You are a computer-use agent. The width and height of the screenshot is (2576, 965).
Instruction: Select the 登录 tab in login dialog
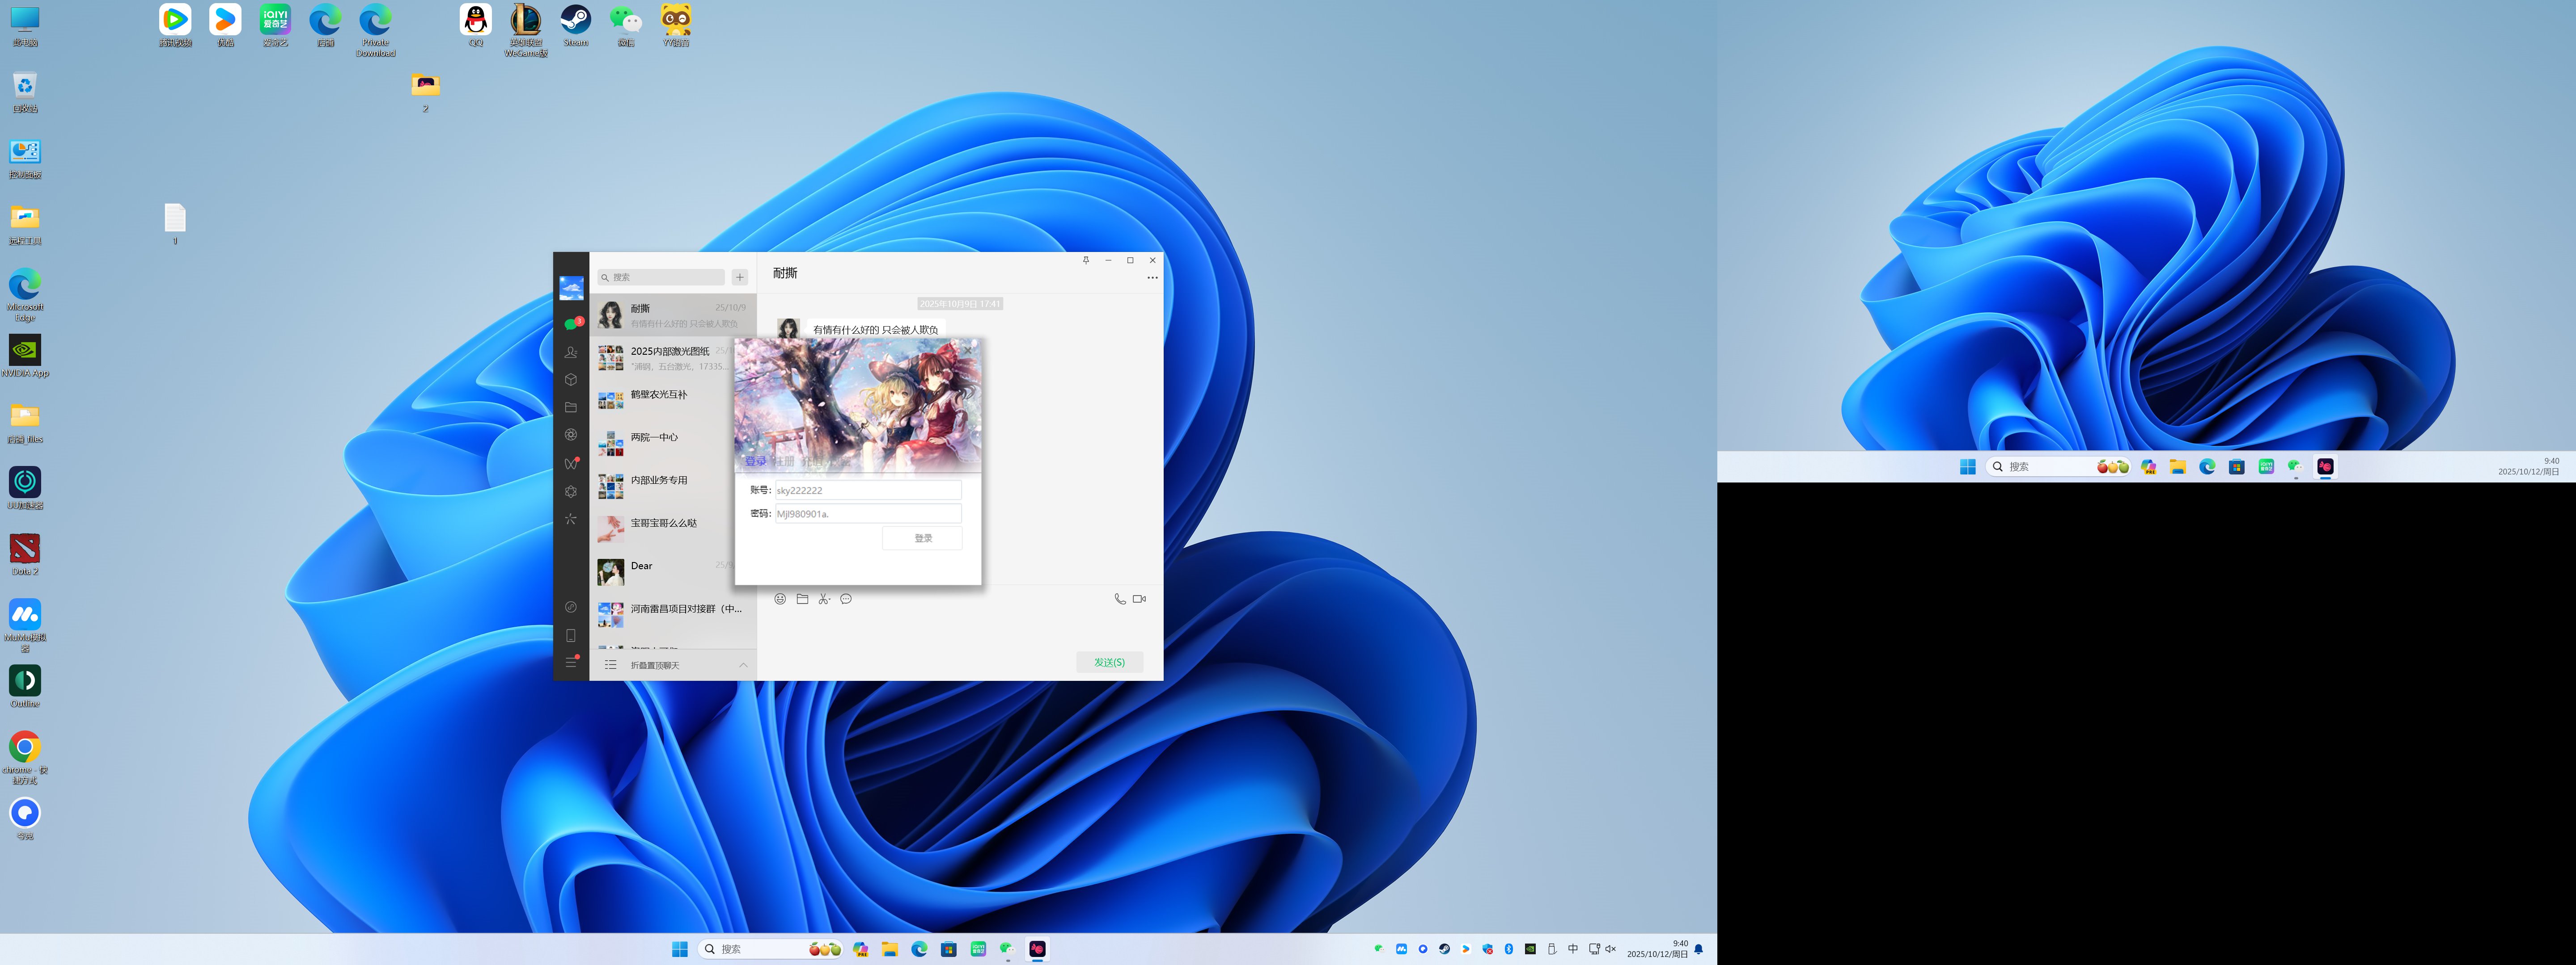coord(755,462)
